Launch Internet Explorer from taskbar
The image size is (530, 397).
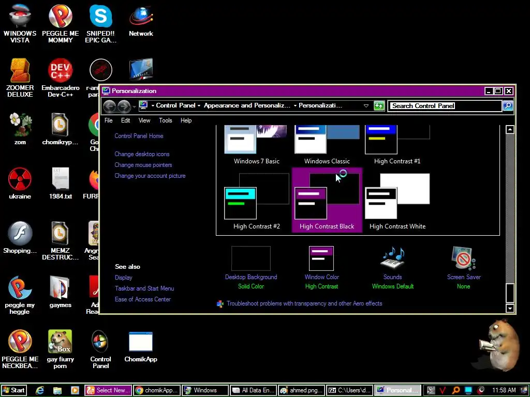coord(40,390)
